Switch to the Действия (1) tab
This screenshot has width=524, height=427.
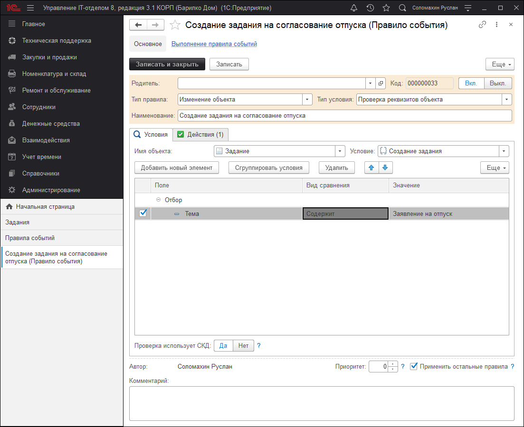click(200, 135)
